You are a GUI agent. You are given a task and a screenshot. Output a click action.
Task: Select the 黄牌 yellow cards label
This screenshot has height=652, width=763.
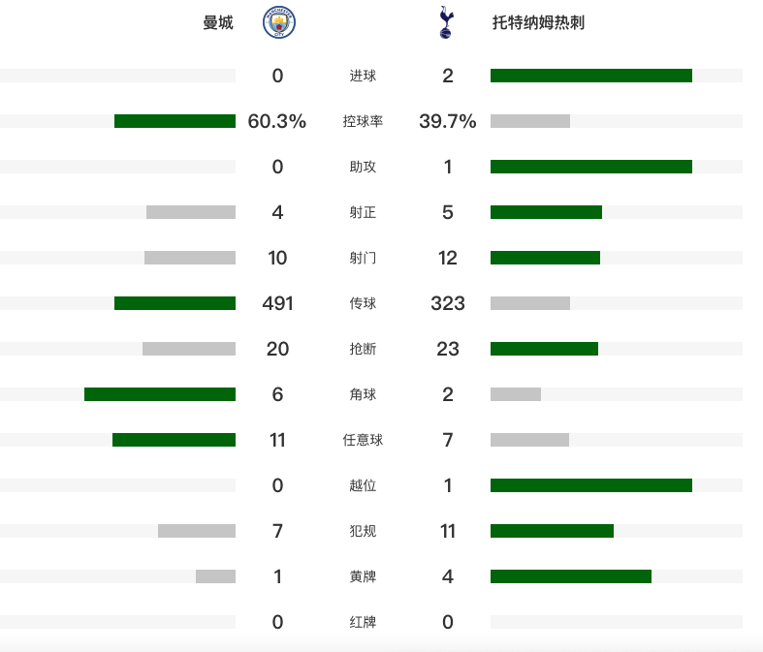pos(363,576)
